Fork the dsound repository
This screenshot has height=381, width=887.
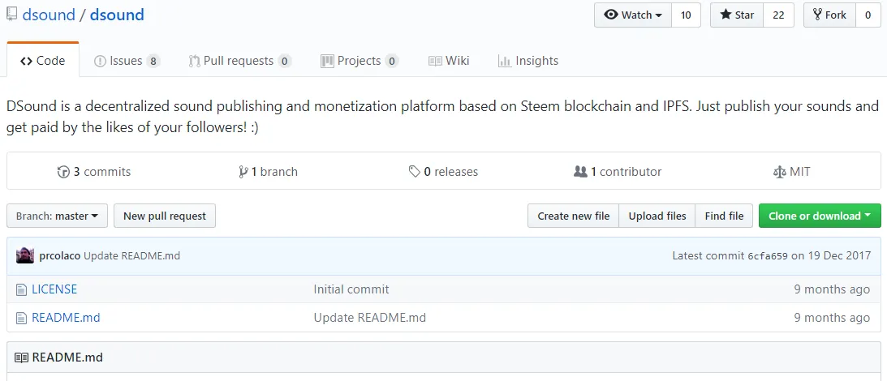click(829, 15)
